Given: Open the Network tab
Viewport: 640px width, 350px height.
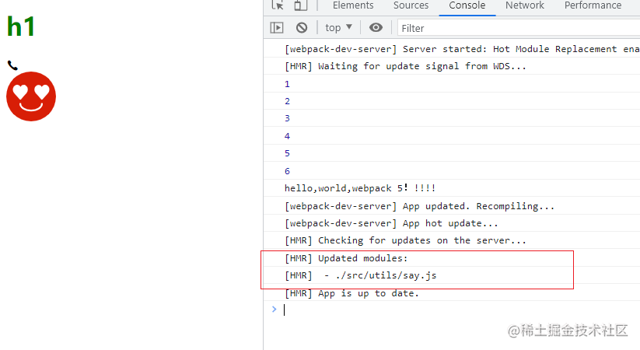Looking at the screenshot, I should coord(524,5).
